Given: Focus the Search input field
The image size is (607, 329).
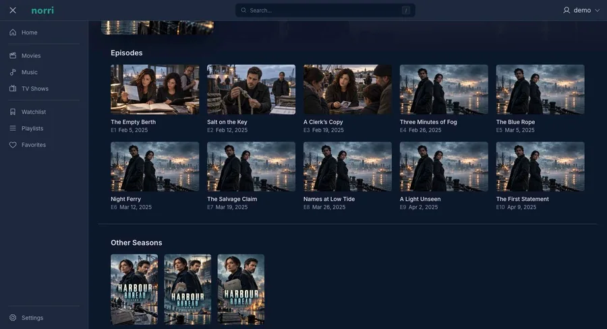Looking at the screenshot, I should click(325, 11).
